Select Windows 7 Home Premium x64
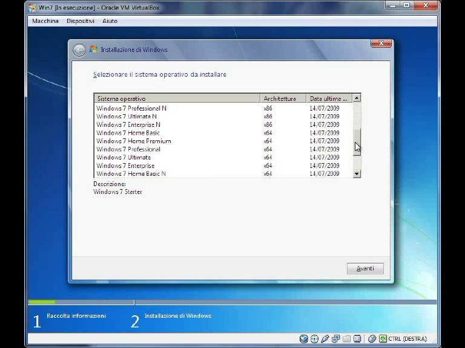The width and height of the screenshot is (465, 348). 223,141
